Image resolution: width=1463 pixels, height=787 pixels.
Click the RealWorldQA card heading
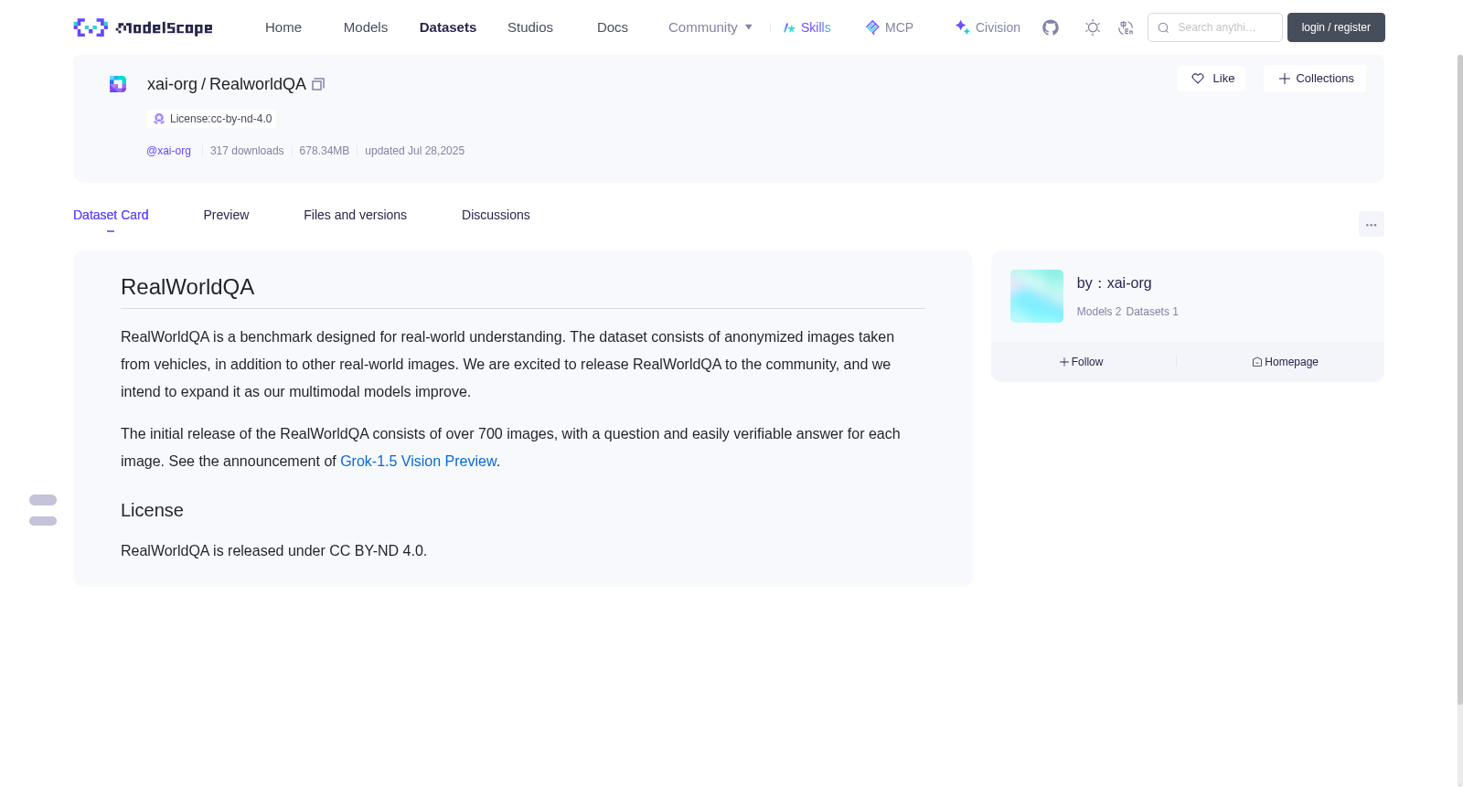187,287
